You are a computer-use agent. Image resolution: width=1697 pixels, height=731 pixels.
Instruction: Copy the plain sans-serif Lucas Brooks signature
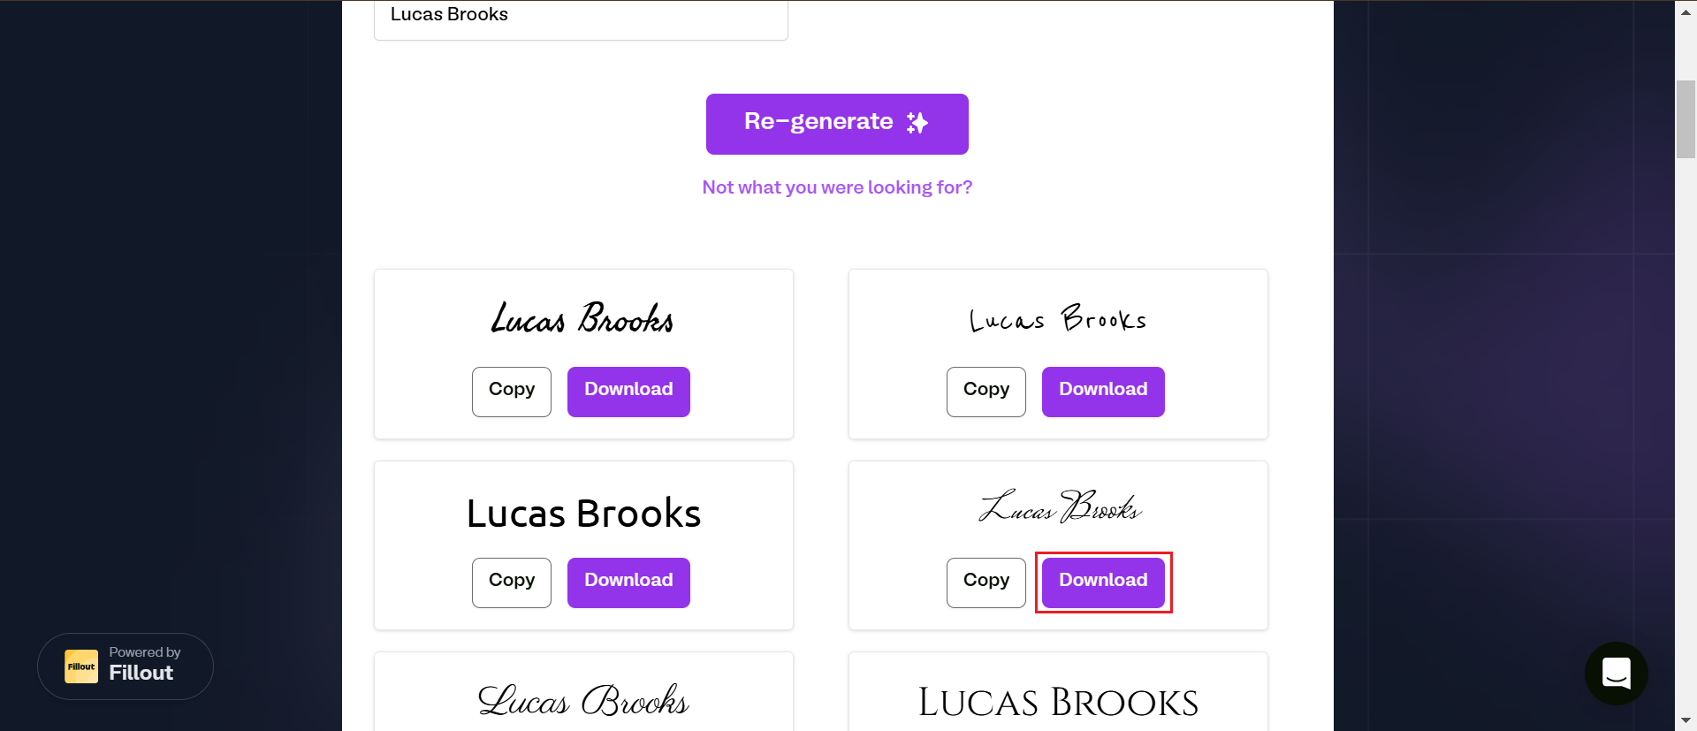point(512,583)
